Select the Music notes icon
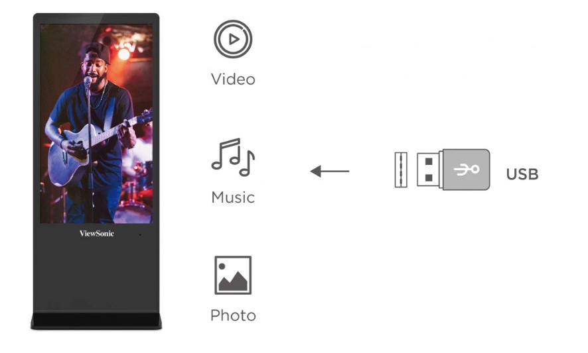 coord(233,157)
